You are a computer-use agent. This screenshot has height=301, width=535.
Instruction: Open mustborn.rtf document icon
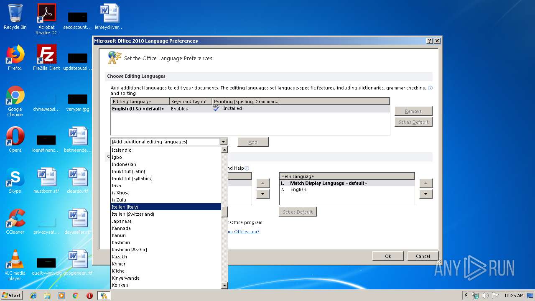pyautogui.click(x=46, y=181)
